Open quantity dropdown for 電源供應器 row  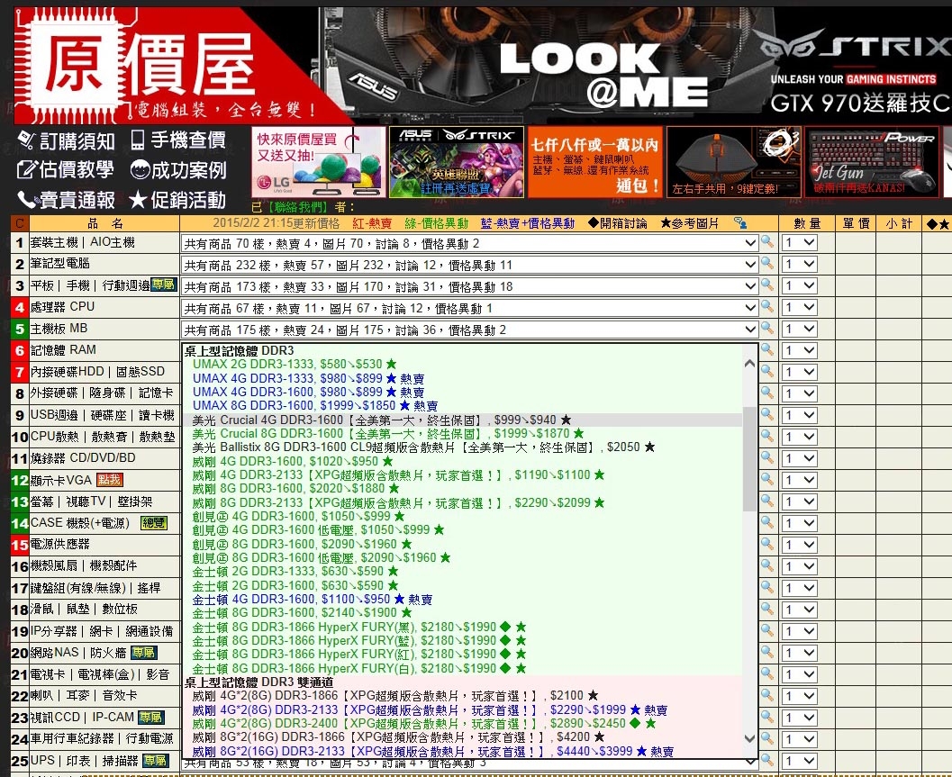tap(799, 545)
